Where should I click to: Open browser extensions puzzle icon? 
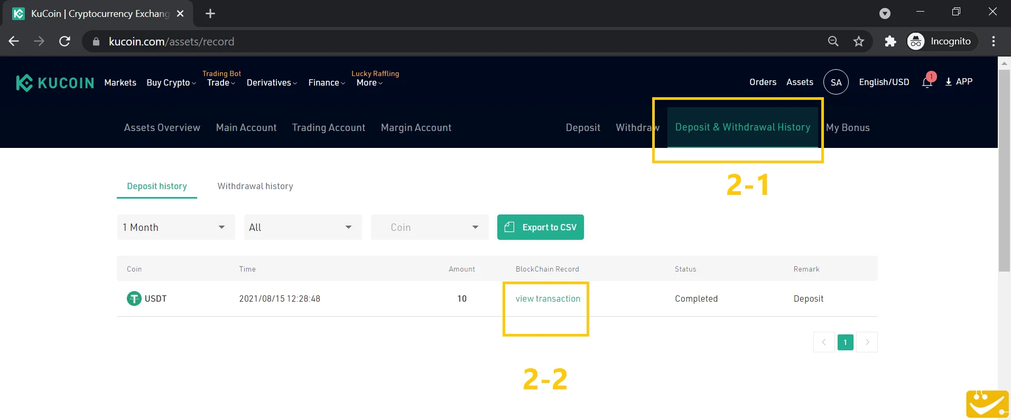pos(891,41)
